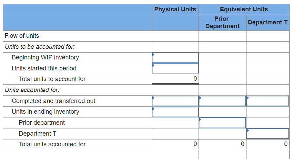Click Prior department equivalent units input
293x159 pixels.
point(222,123)
